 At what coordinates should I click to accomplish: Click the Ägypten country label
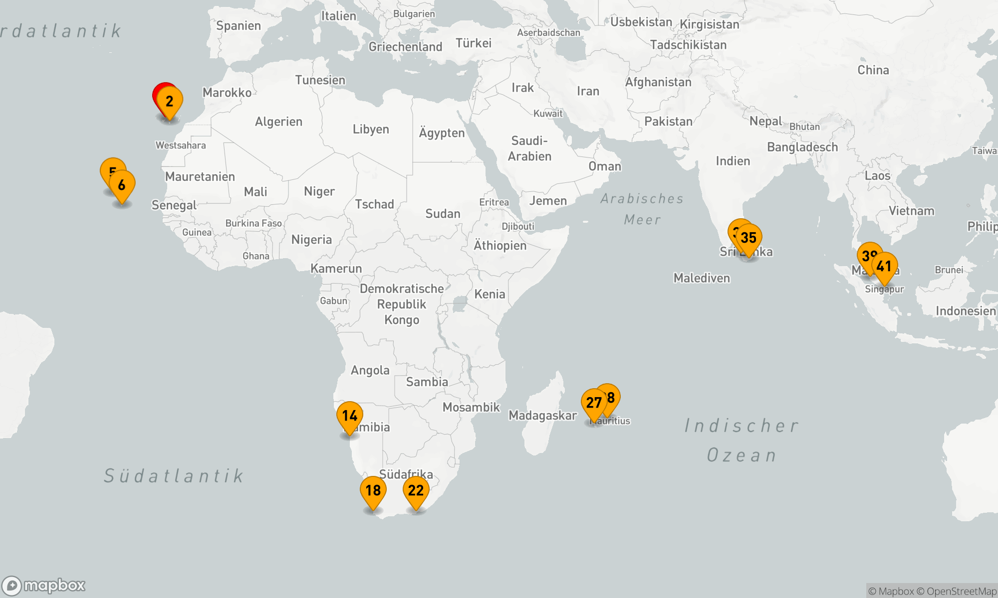pyautogui.click(x=442, y=133)
